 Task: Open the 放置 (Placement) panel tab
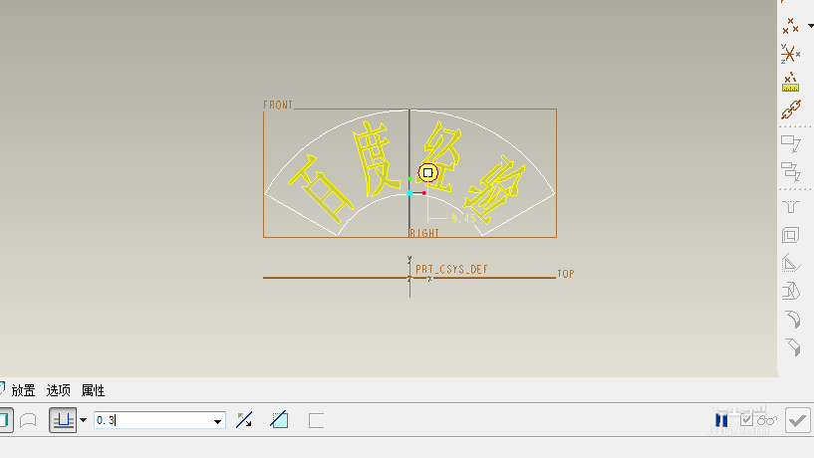point(23,390)
